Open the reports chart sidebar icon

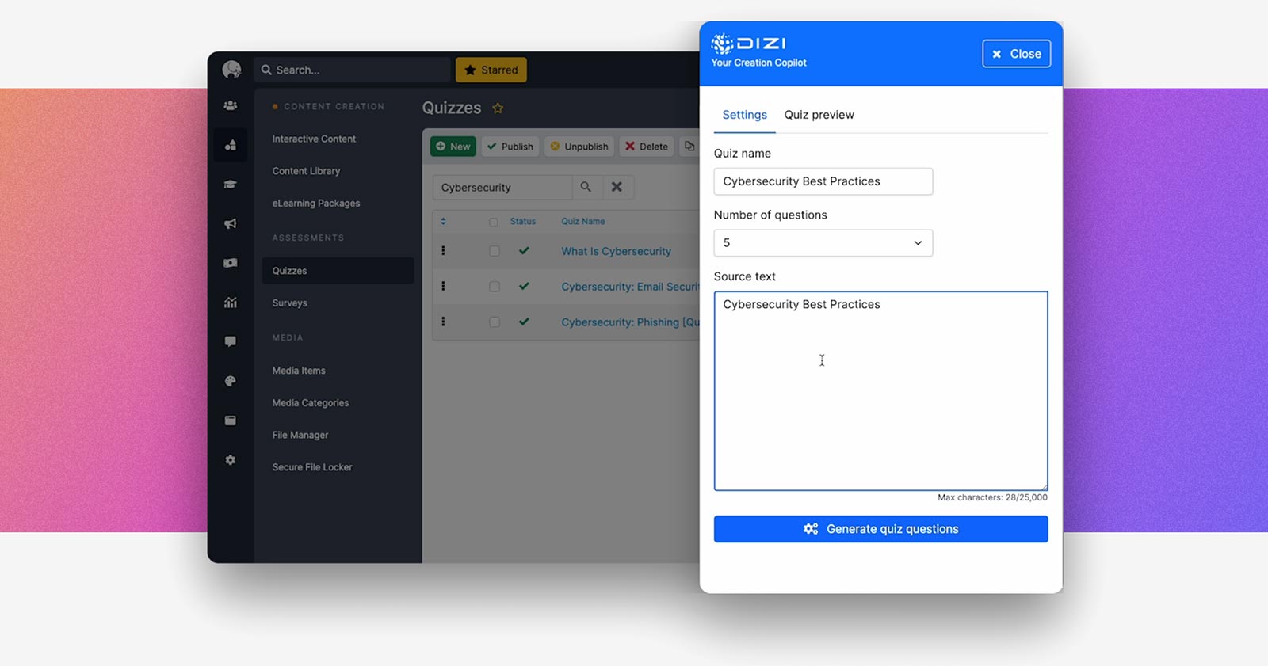230,303
